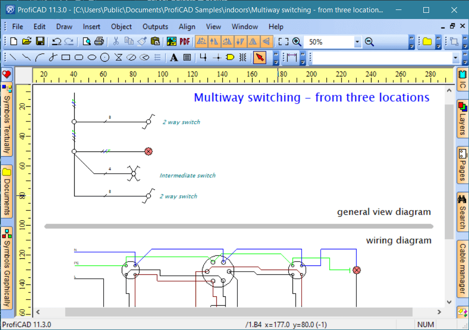The width and height of the screenshot is (469, 330).
Task: Expand the empty combo box in second toolbar
Action: coord(456,58)
